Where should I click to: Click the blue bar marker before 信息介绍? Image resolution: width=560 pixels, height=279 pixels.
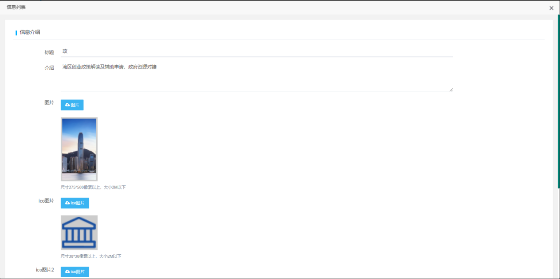(x=16, y=33)
